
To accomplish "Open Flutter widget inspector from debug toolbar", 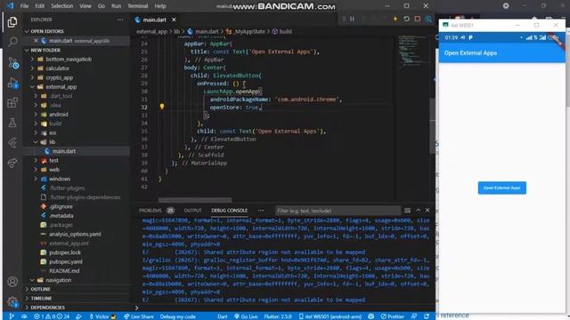I will [x=428, y=19].
